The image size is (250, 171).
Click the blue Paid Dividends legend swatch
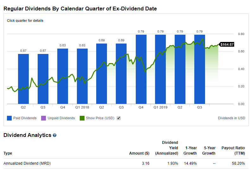click(9, 118)
